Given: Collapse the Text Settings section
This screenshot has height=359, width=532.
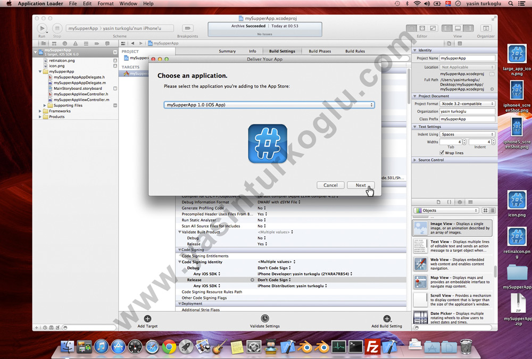Looking at the screenshot, I should pyautogui.click(x=415, y=127).
